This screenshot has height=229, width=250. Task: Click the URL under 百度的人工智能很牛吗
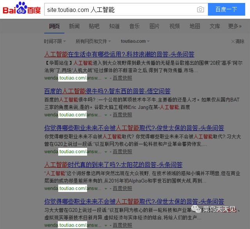[73, 115]
